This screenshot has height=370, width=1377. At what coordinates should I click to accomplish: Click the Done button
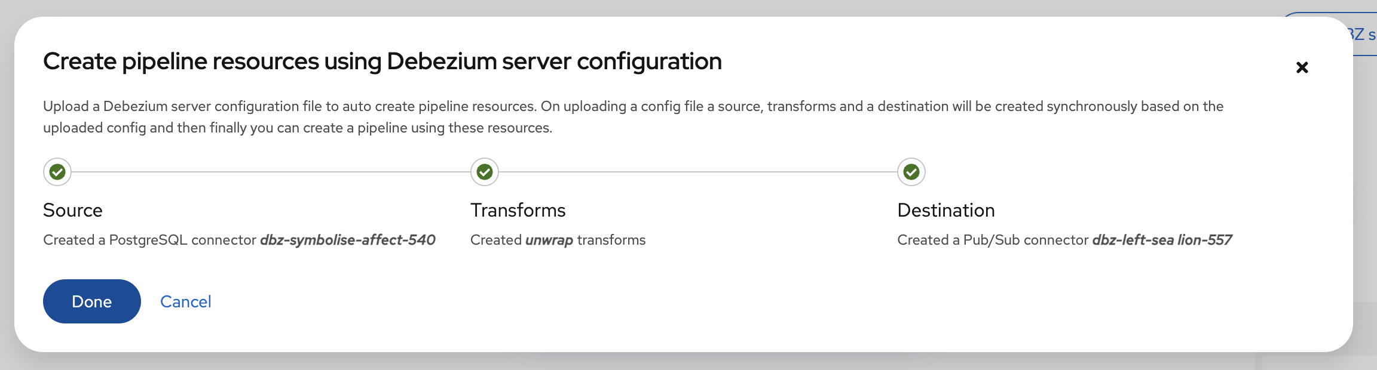pos(91,301)
